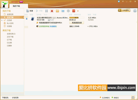
Task: Click the 快速播放 link
Action: click(x=53, y=26)
